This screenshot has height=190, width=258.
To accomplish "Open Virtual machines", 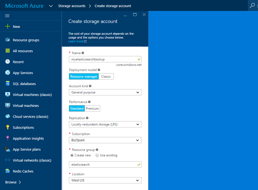I will (26, 106).
